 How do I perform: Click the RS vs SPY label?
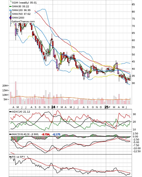[19, 157]
